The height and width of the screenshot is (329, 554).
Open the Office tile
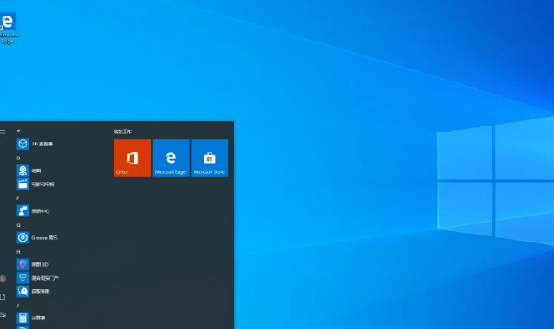(132, 158)
